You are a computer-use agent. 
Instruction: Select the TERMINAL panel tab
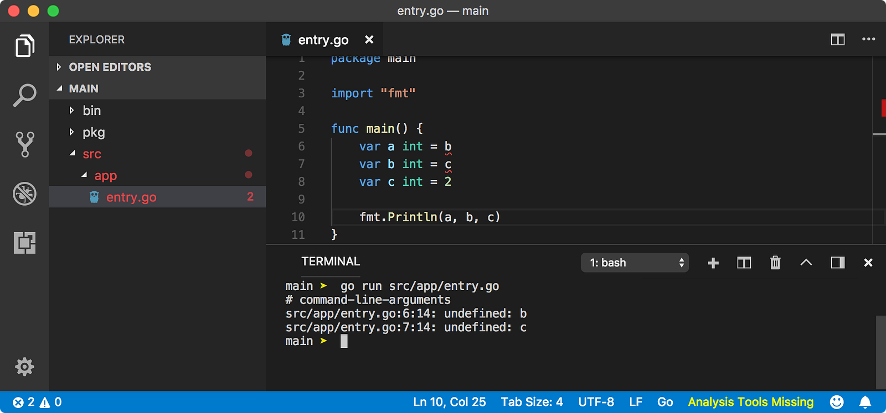(x=331, y=262)
